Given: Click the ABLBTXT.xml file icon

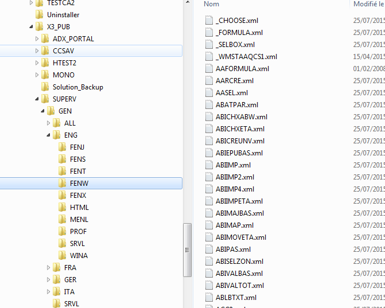Looking at the screenshot, I should pos(209,298).
